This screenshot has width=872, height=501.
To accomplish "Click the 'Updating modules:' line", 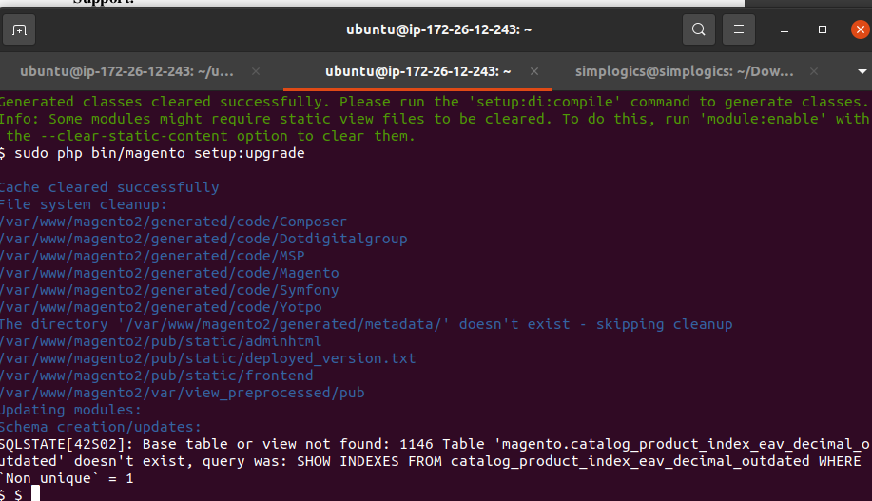I will 70,410.
